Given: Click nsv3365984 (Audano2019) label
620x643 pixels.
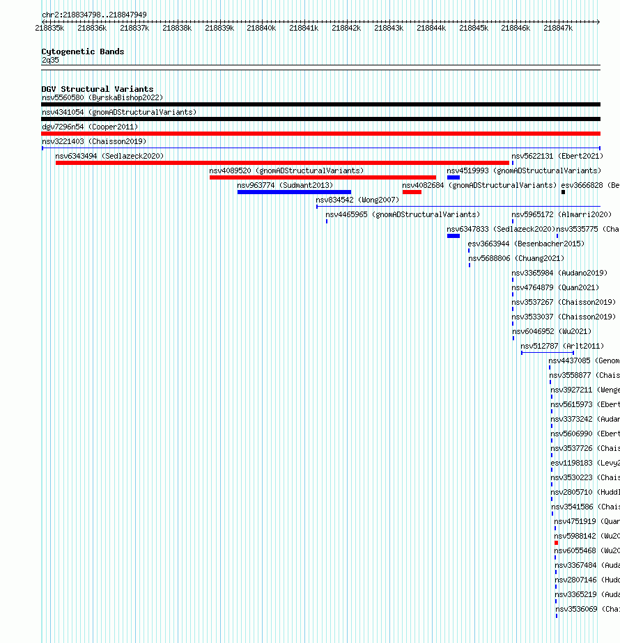Looking at the screenshot, I should click(x=559, y=273).
